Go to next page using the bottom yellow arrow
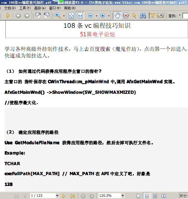This screenshot has height=199, width=188. click(x=64, y=196)
